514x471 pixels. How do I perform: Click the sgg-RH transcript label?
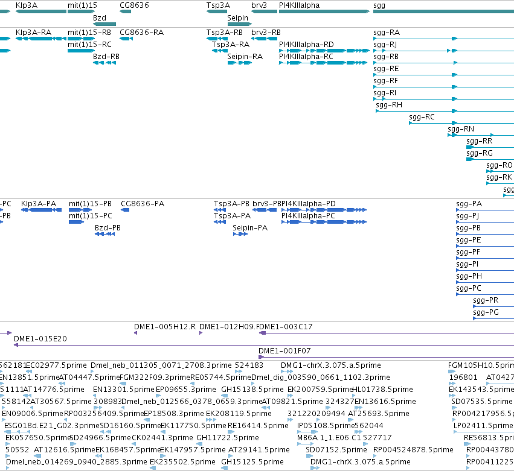pos(389,105)
